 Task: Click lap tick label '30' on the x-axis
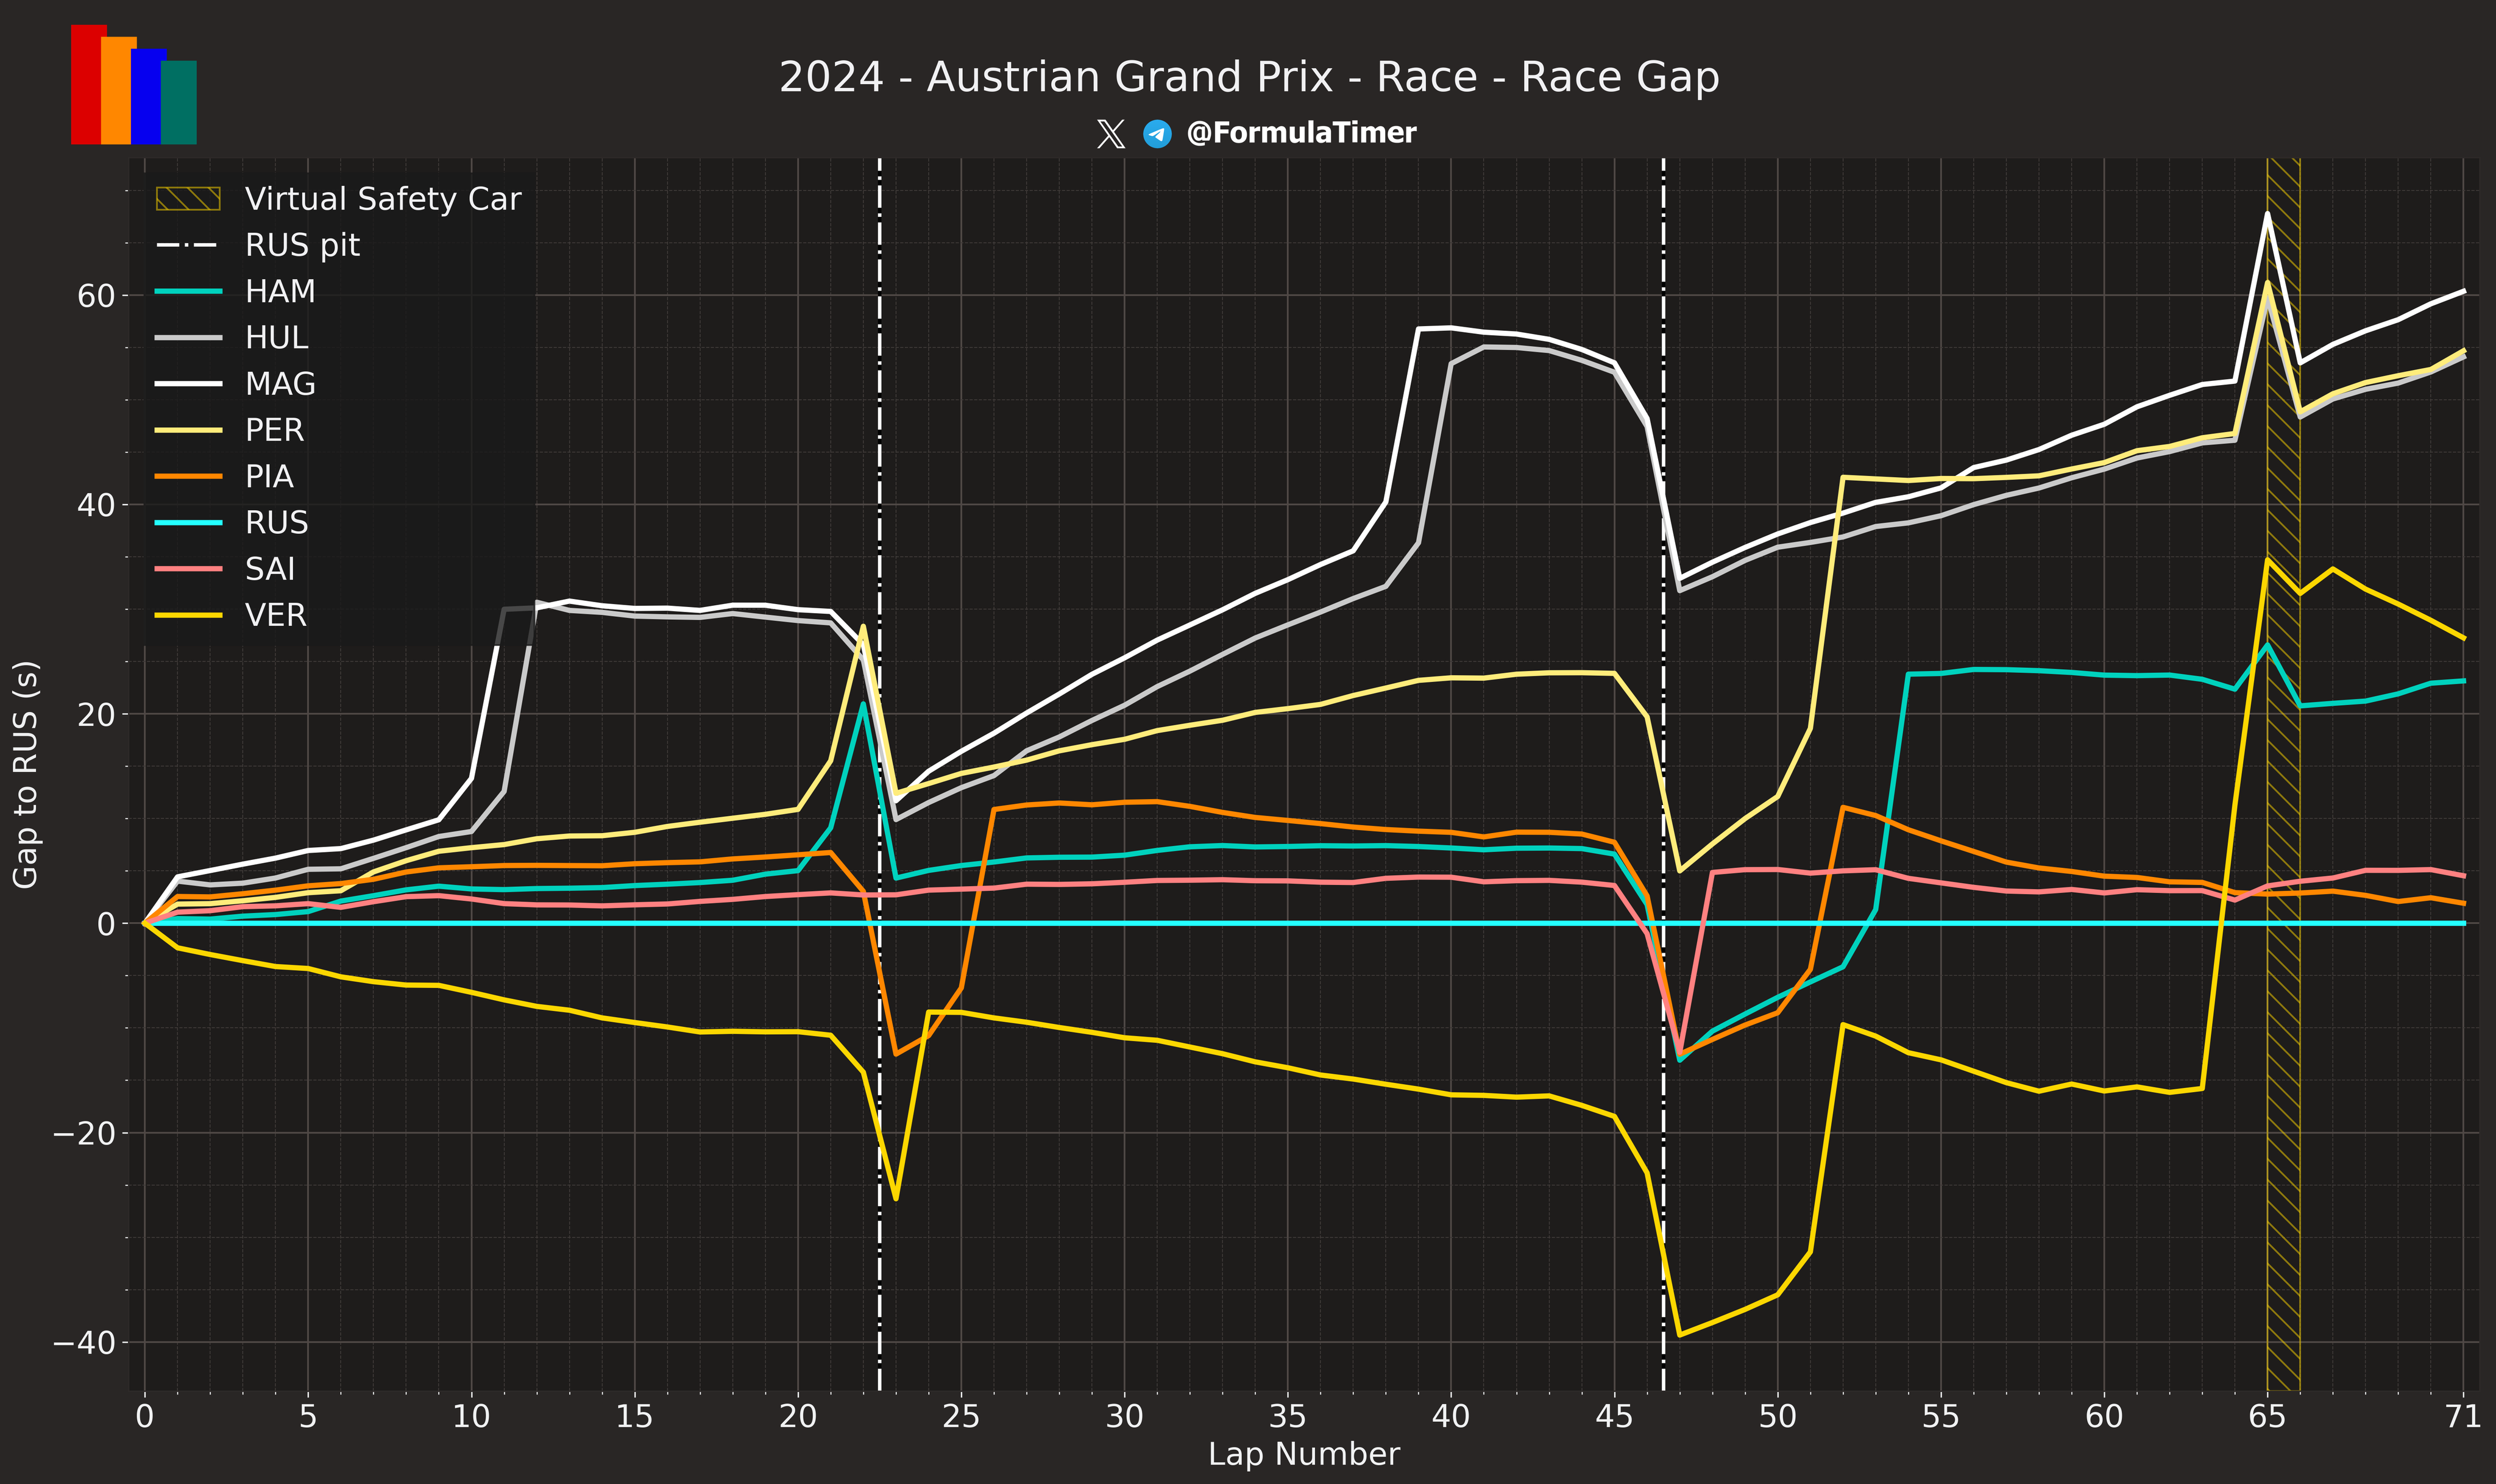click(1124, 1417)
